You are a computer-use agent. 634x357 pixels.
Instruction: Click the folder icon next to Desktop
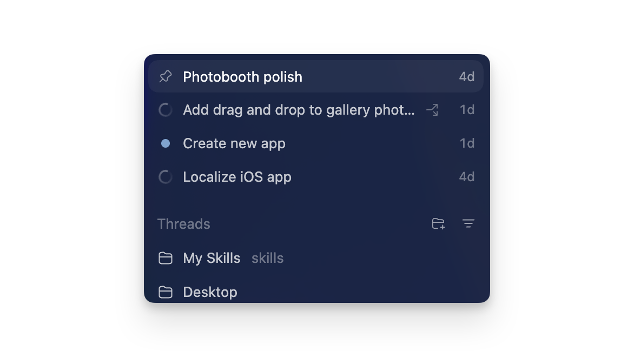coord(166,292)
